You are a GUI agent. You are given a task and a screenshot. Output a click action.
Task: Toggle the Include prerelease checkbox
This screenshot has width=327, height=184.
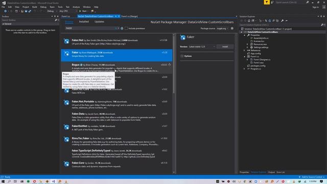coord(126,29)
